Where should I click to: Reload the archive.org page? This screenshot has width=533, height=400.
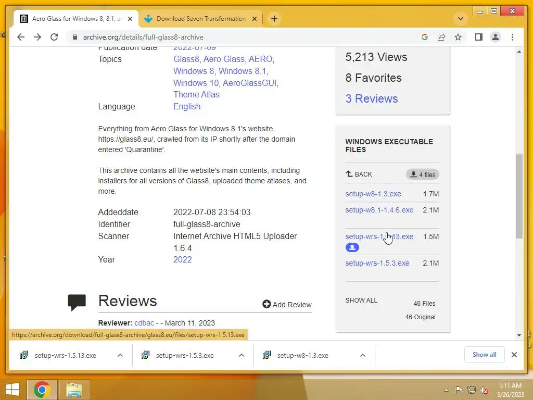54,37
